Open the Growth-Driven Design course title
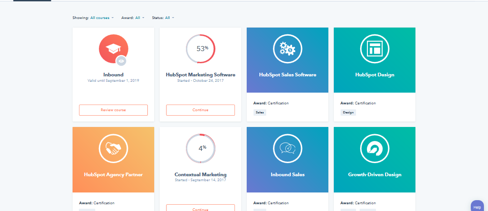 375,175
